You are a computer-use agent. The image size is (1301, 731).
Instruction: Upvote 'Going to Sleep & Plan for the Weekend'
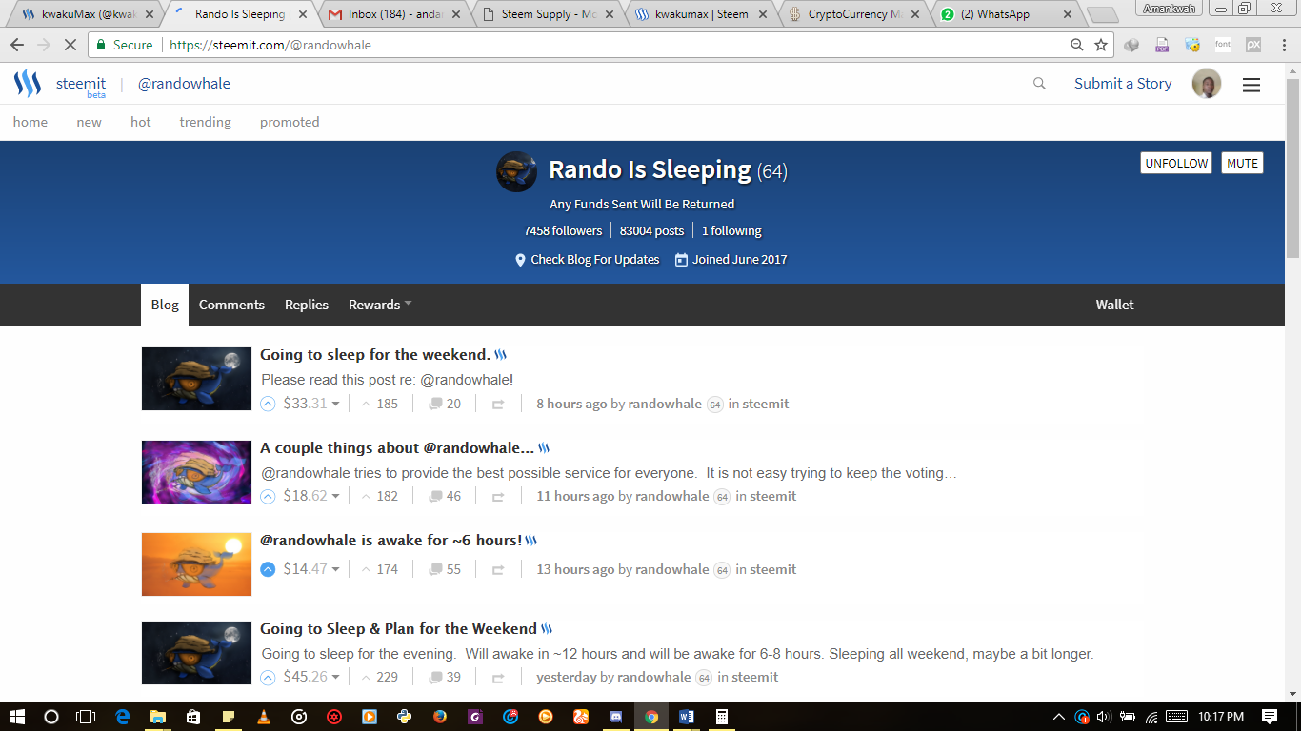click(268, 677)
